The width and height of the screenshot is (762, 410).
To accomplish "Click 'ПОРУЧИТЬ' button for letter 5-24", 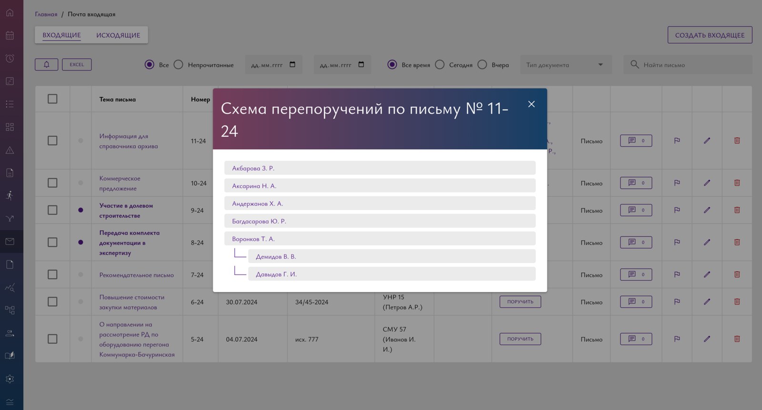I will pyautogui.click(x=520, y=339).
